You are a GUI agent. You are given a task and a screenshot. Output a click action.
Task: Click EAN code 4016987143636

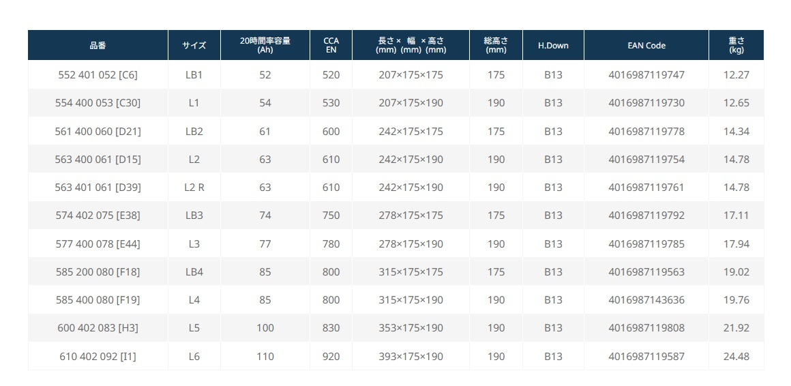point(646,300)
